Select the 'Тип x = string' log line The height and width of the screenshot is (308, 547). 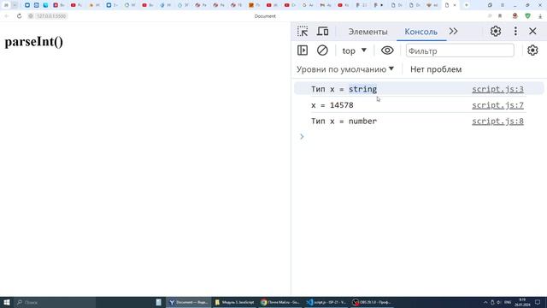[x=344, y=89]
